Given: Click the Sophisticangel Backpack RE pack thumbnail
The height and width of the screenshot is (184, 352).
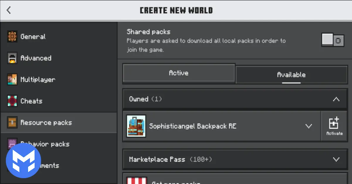Looking at the screenshot, I should pos(136,126).
